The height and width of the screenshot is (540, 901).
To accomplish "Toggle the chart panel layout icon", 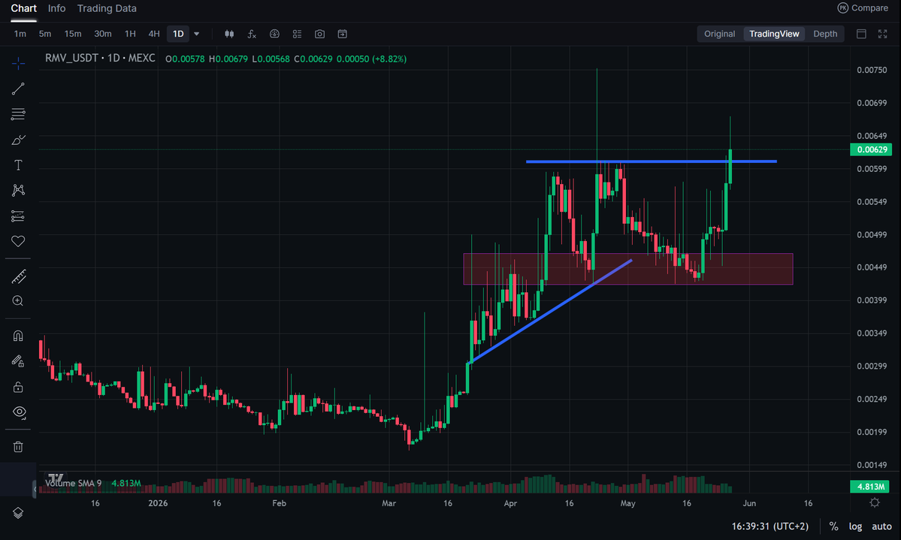I will pos(861,34).
